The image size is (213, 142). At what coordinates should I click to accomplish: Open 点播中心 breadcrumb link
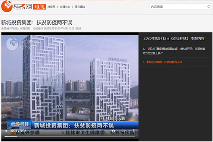click(x=65, y=7)
